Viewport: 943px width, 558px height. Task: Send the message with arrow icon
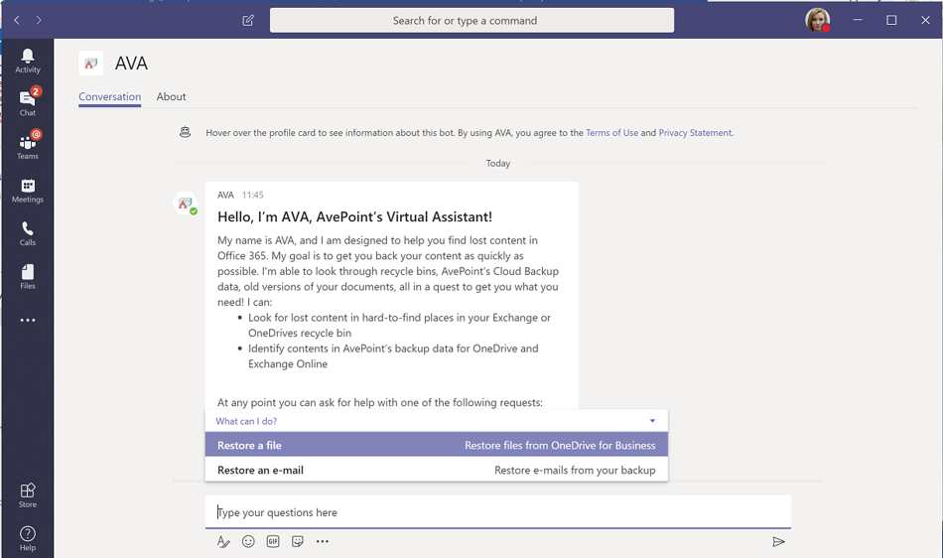(x=778, y=542)
